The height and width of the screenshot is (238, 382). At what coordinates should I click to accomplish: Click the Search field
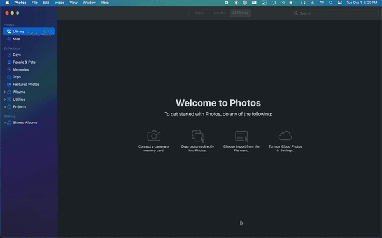click(x=335, y=13)
